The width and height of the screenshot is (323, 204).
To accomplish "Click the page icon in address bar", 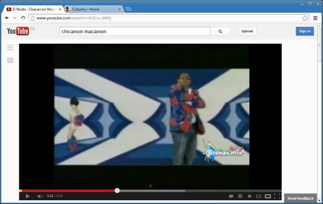I will tap(32, 18).
